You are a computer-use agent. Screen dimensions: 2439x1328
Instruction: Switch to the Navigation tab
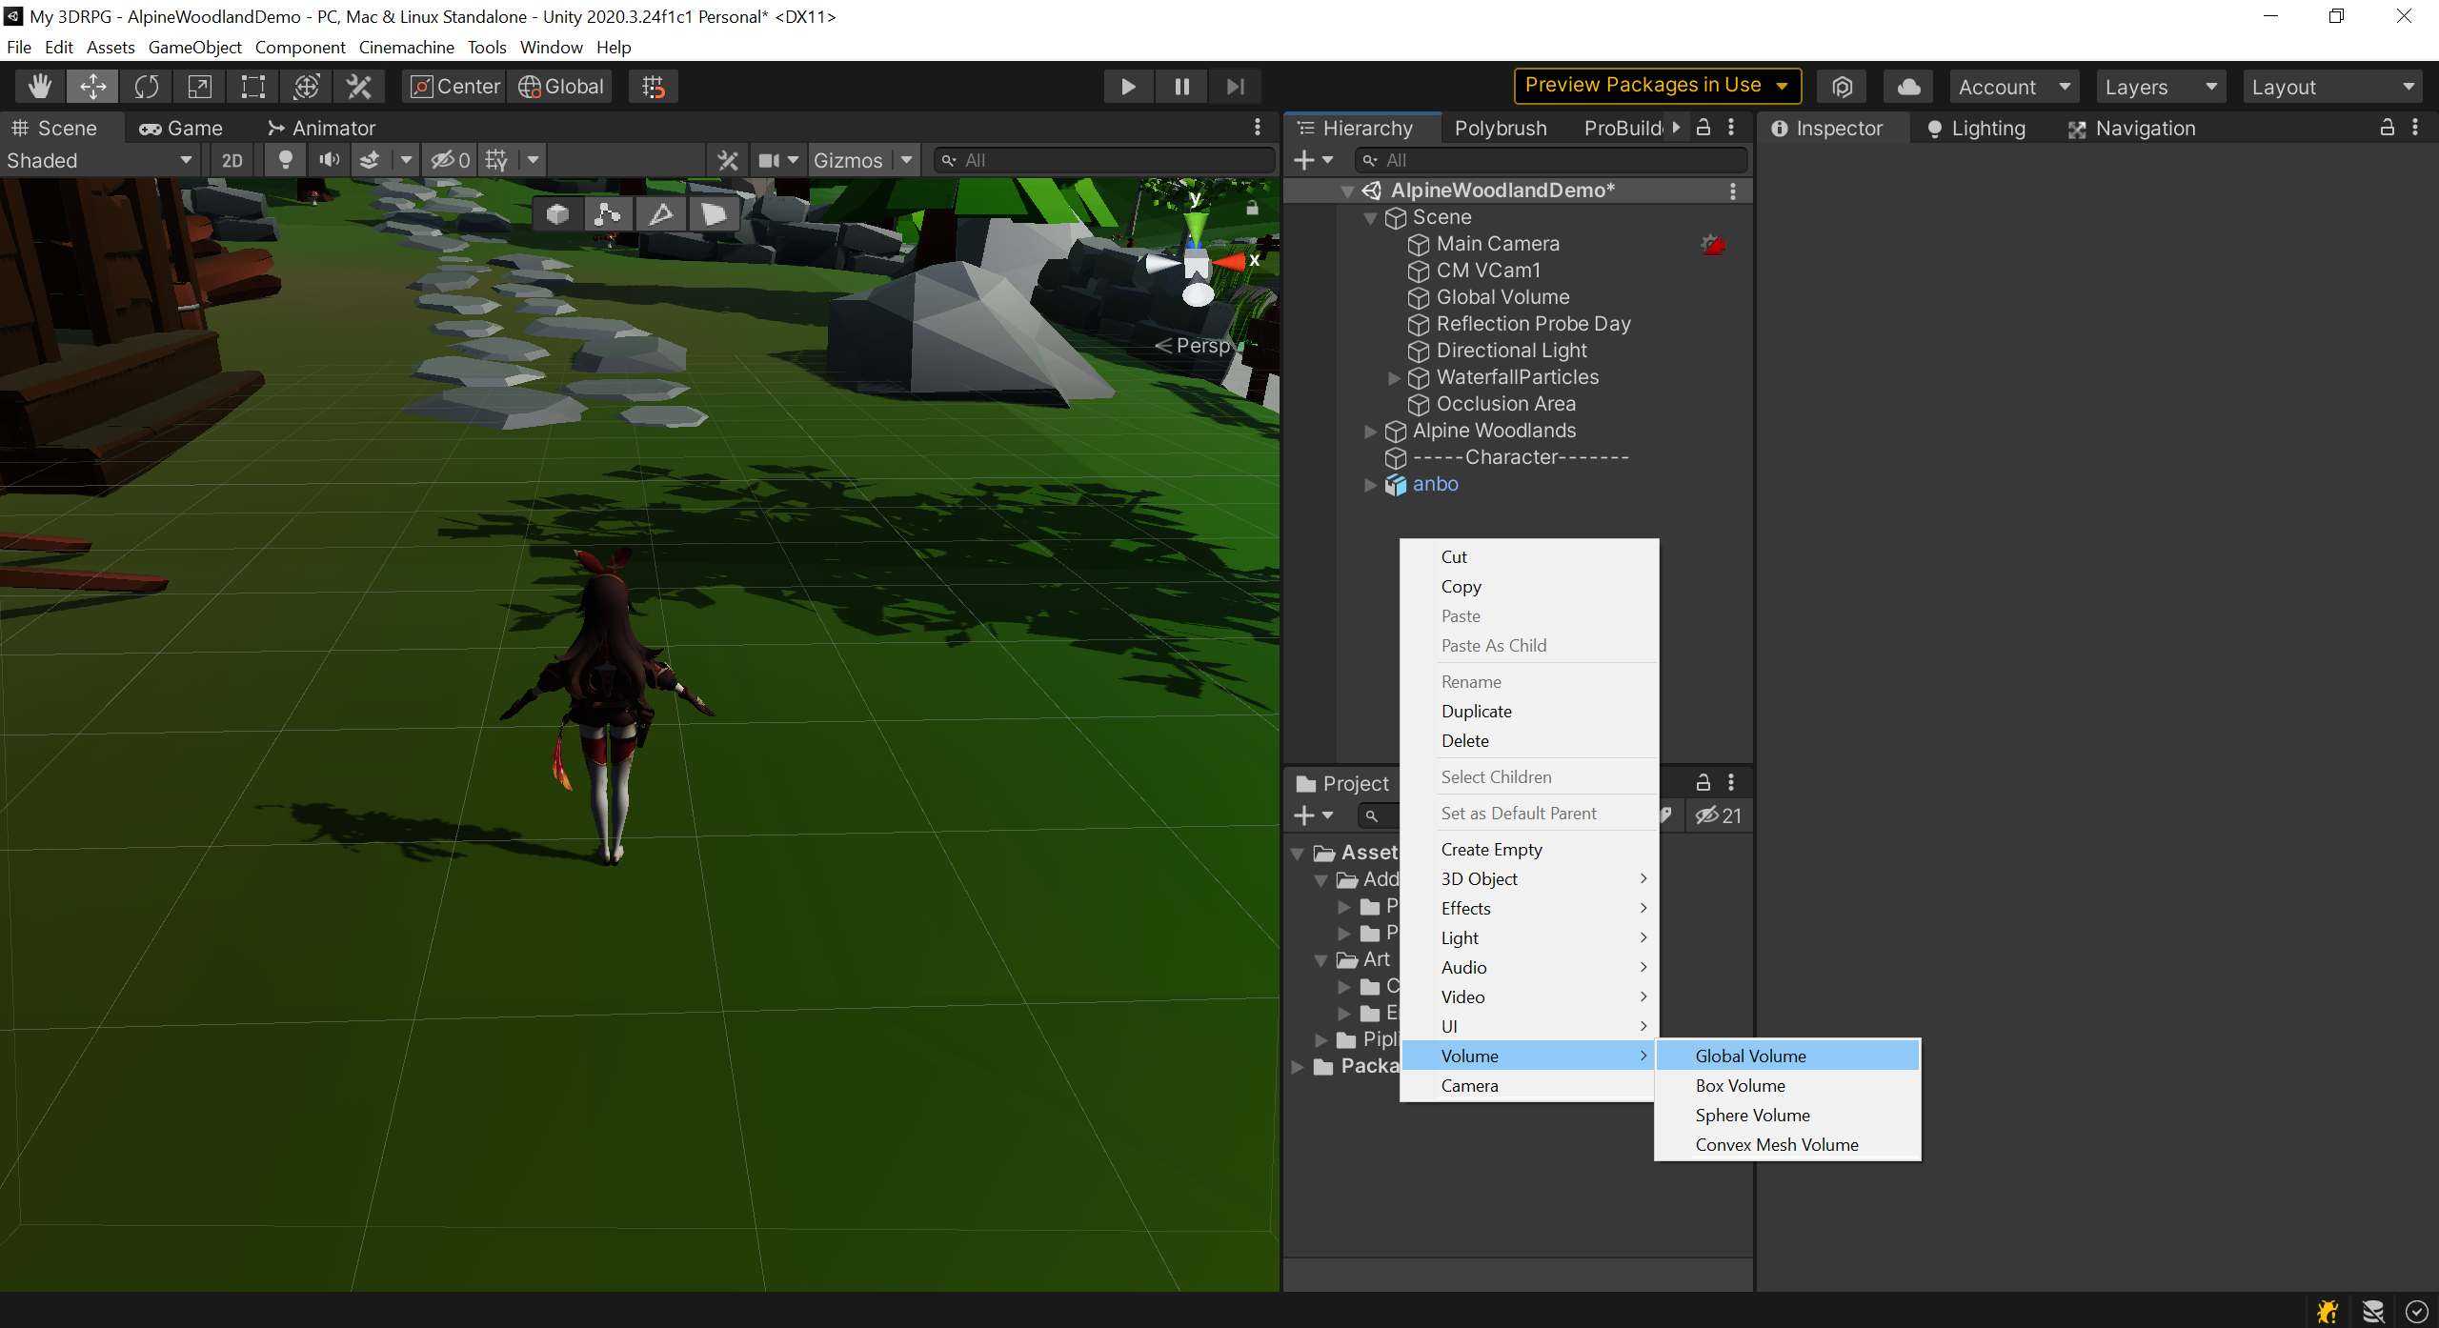2131,128
